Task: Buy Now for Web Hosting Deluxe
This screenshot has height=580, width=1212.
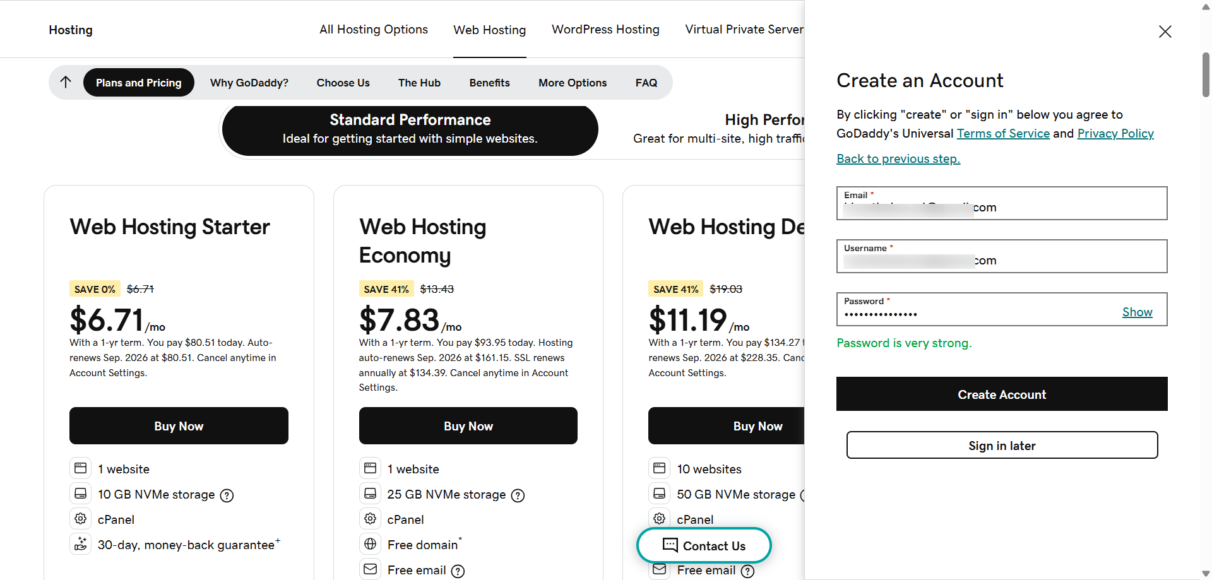Action: (x=727, y=426)
